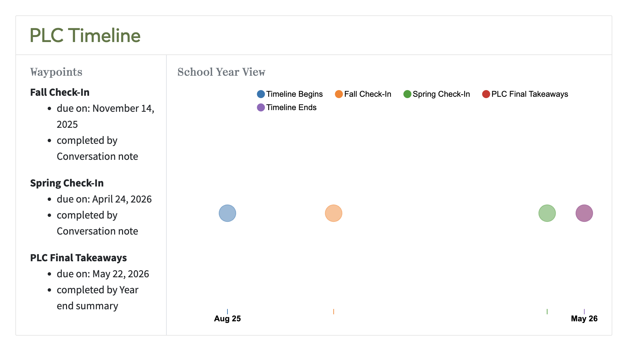
Task: Click the Fall Check-In heading under Waypoints
Action: (60, 92)
